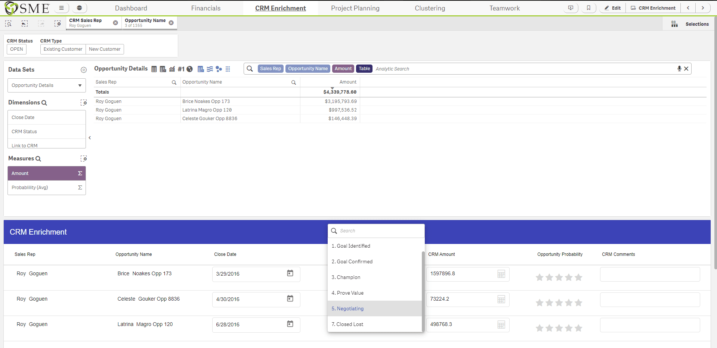The height and width of the screenshot is (348, 717).
Task: Click the dropdown Search field
Action: pyautogui.click(x=376, y=231)
